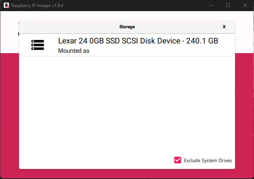Click the crimson background beneath the Storage dialog
This screenshot has width=254, height=179.
(127, 174)
